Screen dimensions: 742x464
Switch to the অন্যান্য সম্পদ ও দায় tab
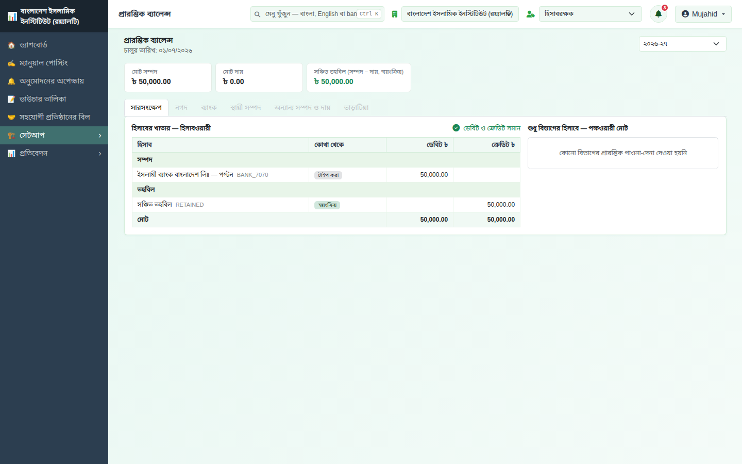pyautogui.click(x=302, y=108)
